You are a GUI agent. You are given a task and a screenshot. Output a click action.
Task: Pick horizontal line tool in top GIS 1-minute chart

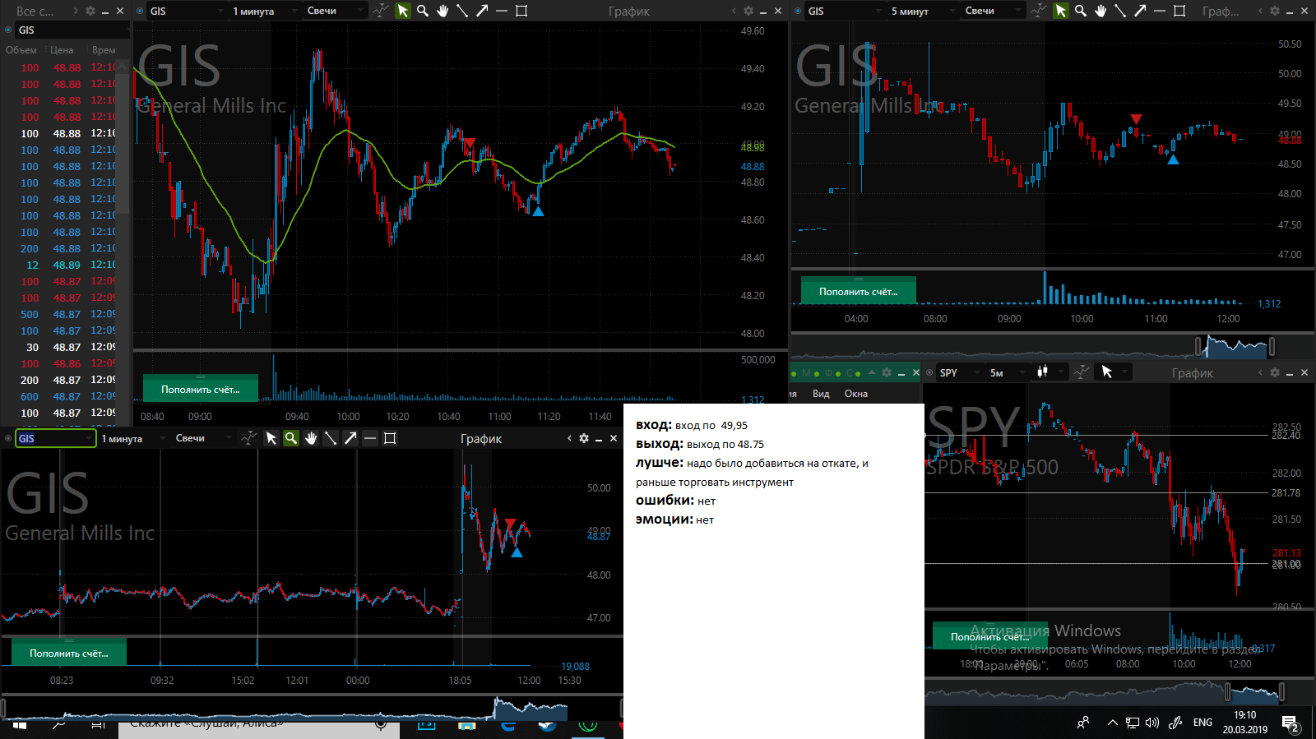coord(502,11)
